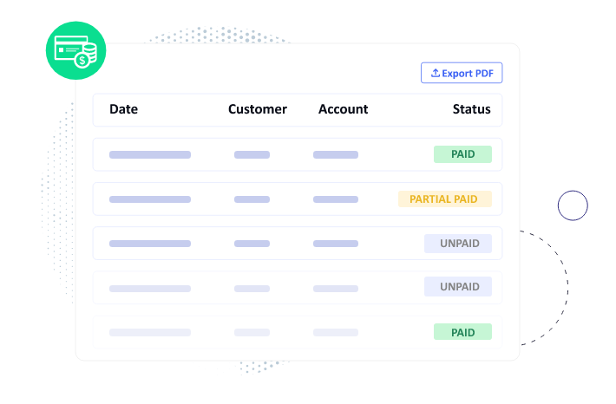Select the Account column header
Screen dimensions: 616x404
(x=344, y=109)
